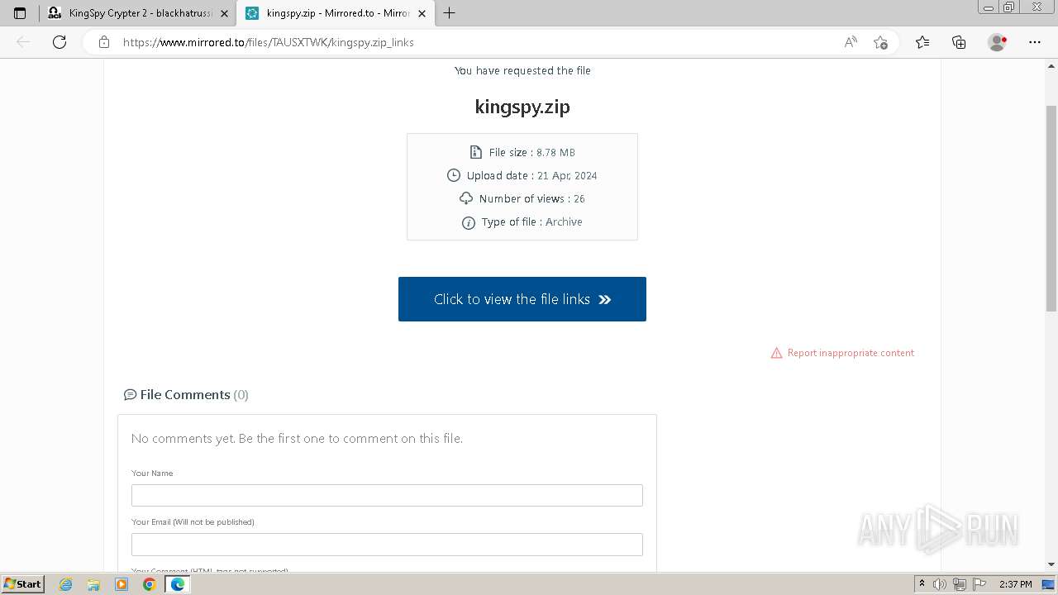
Task: Open the Windows Start menu
Action: tap(22, 584)
